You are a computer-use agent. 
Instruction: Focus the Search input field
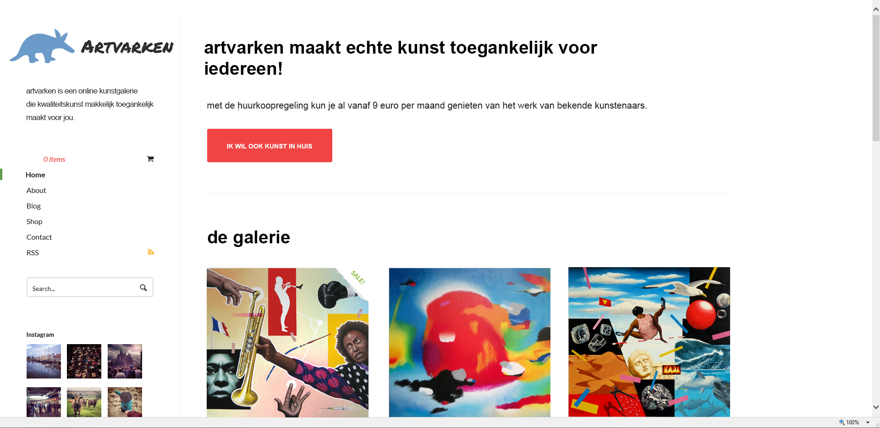click(x=82, y=288)
